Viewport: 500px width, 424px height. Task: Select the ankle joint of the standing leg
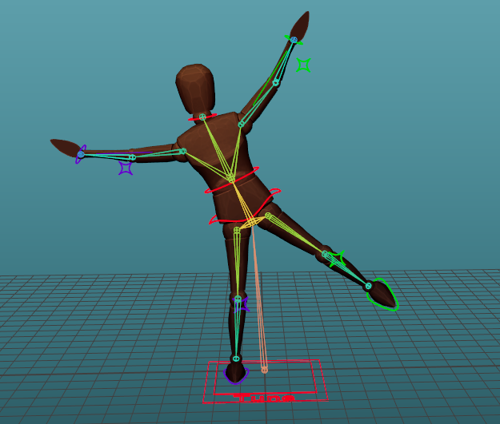(x=236, y=359)
